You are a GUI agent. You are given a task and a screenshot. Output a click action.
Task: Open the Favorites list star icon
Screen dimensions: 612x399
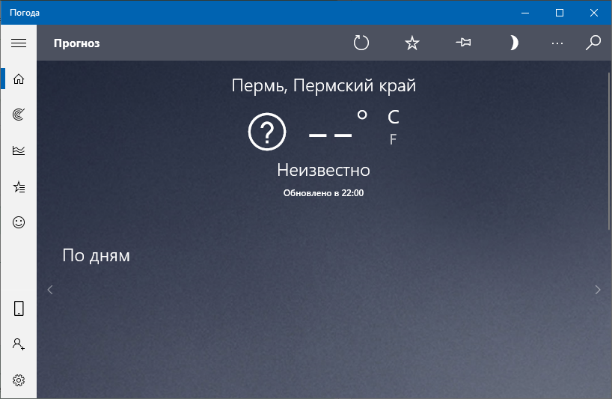pyautogui.click(x=19, y=186)
